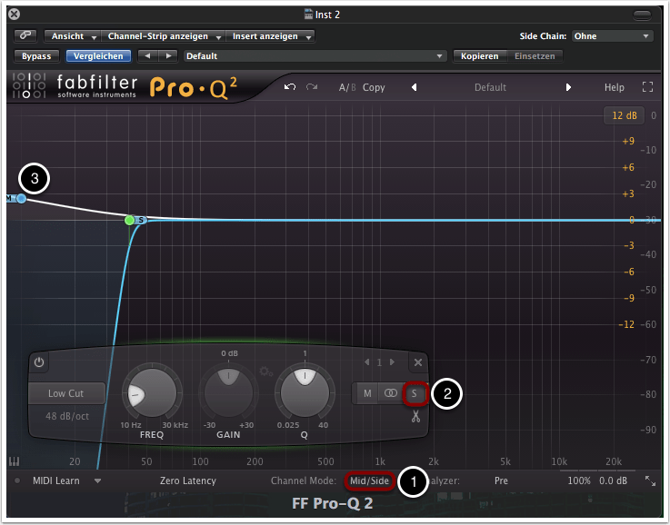Viewport: 670px width, 525px height.
Task: Toggle the band power button
Action: (40, 362)
